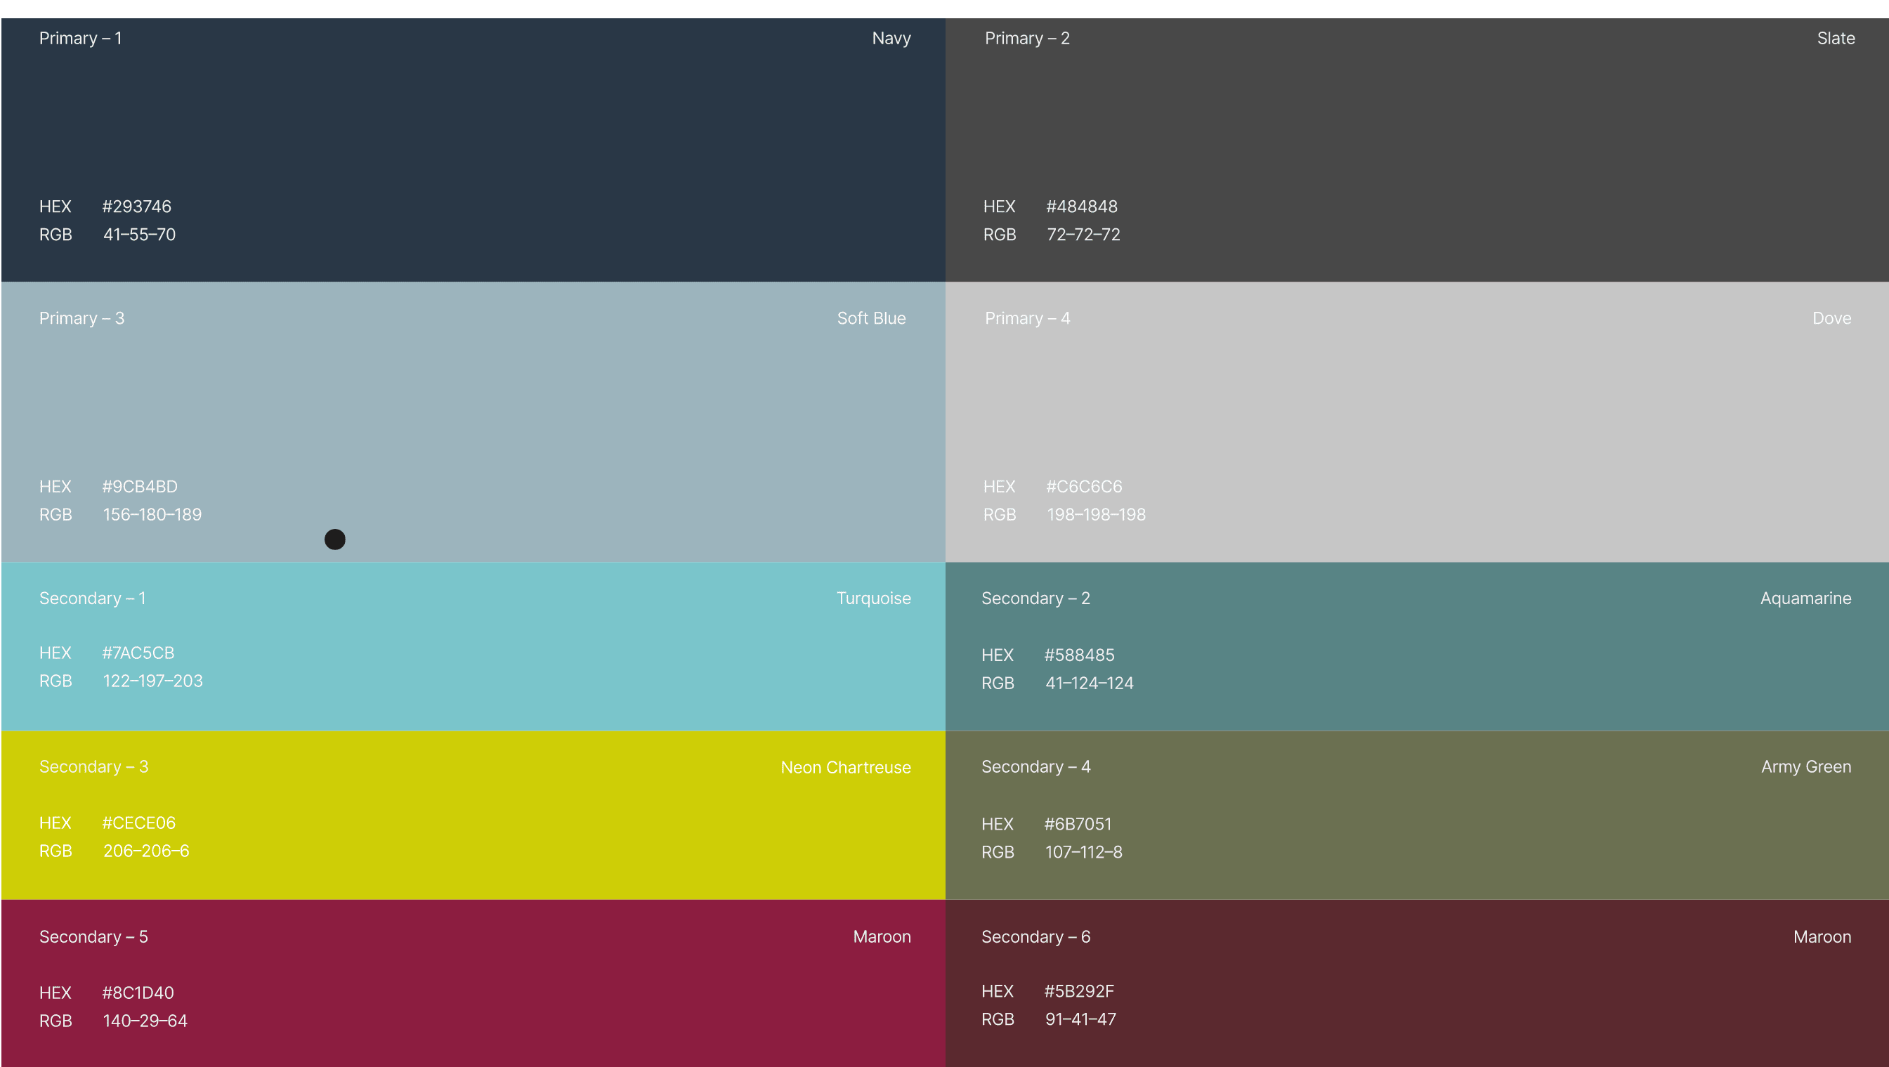Click the Secondary – 5 label
Viewport: 1889px width, 1067px height.
point(93,937)
